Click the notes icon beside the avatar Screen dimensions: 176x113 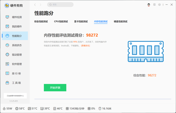154,5
